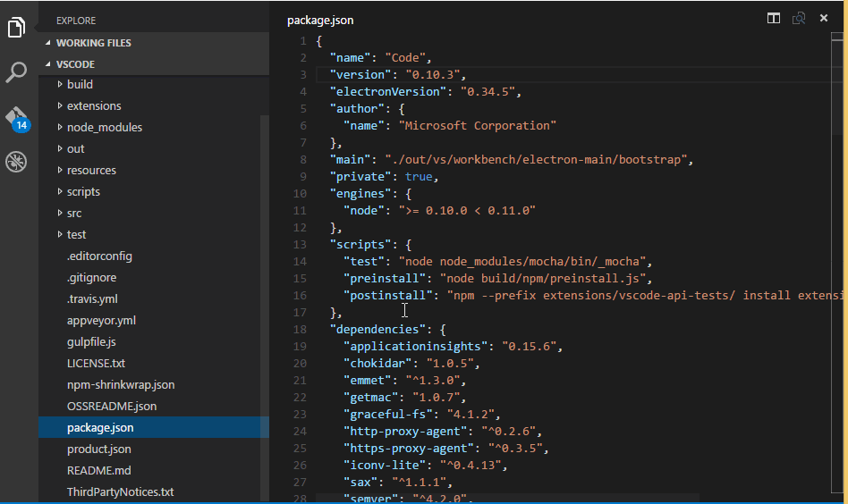Screen dimensions: 848x504
Task: Open .gitignore in the file explorer
Action: [93, 277]
